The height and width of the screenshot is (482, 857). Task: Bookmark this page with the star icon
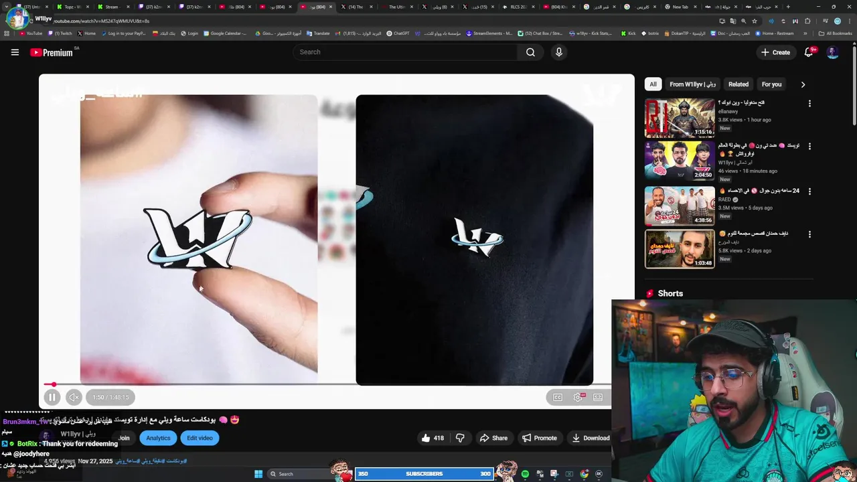point(755,21)
